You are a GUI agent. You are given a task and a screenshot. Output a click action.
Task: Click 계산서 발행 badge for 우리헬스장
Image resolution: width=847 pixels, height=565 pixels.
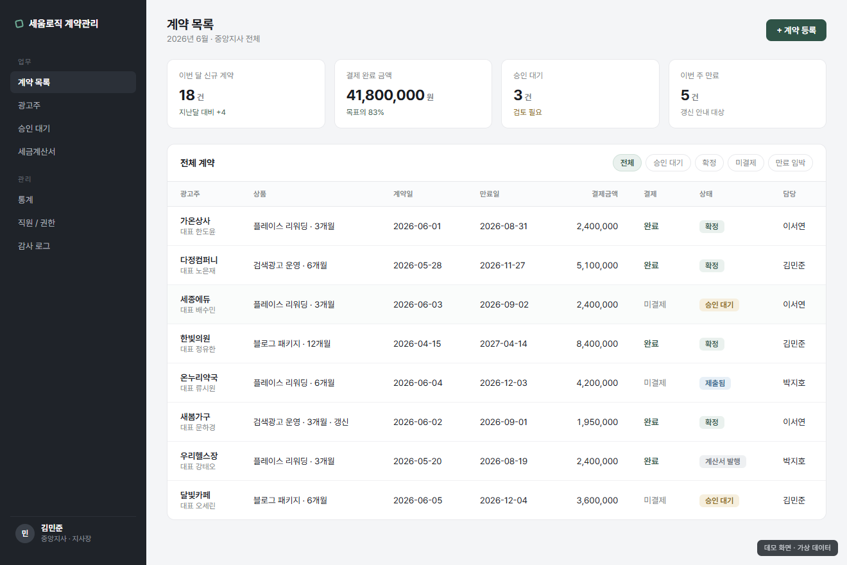(723, 462)
